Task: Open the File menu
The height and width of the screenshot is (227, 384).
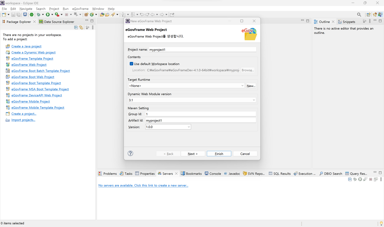Action: tap(4, 9)
